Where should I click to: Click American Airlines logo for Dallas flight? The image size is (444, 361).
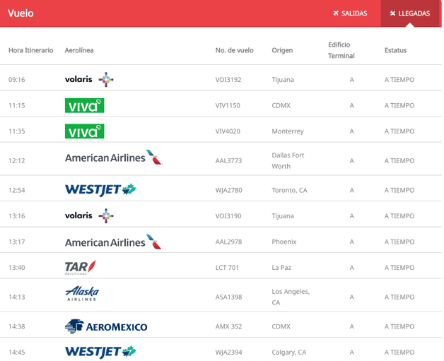point(113,158)
